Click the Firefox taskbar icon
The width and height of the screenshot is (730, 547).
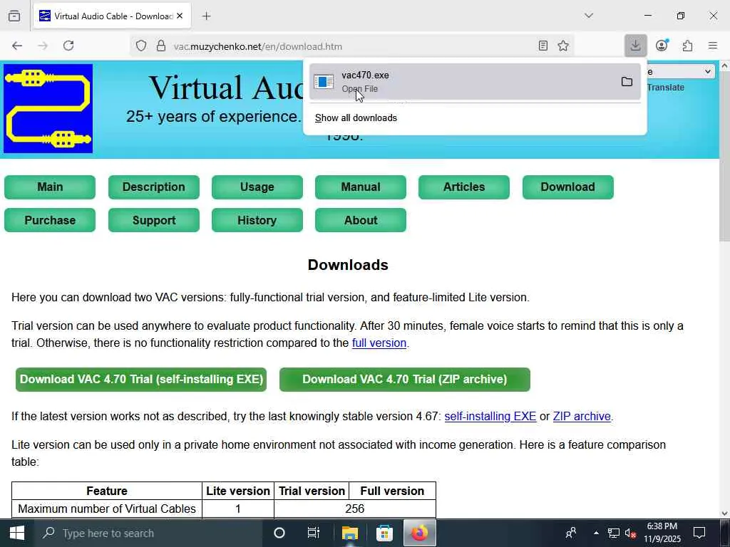pos(419,533)
